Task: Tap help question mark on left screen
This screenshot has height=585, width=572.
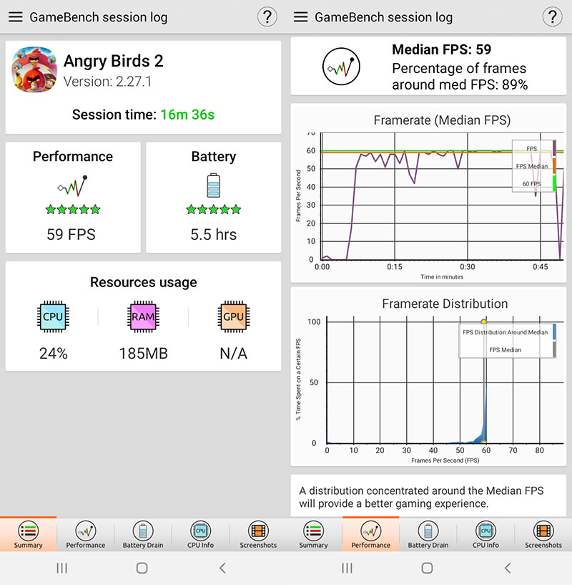Action: coord(267,16)
